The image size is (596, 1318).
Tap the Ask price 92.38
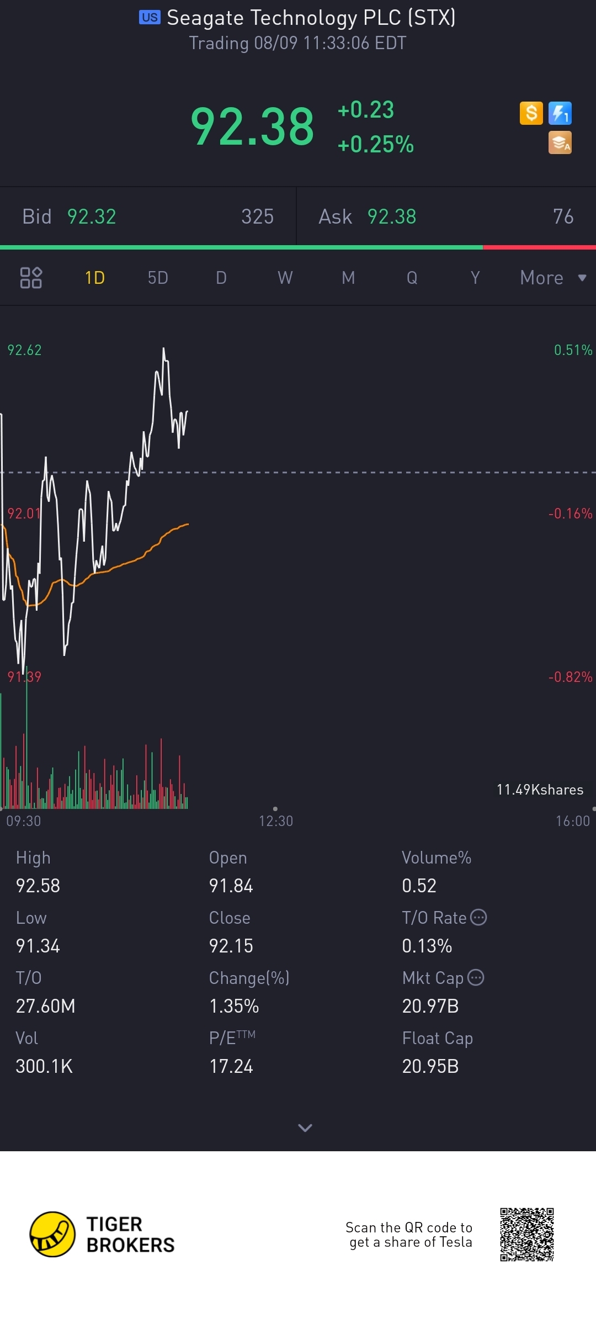(392, 216)
